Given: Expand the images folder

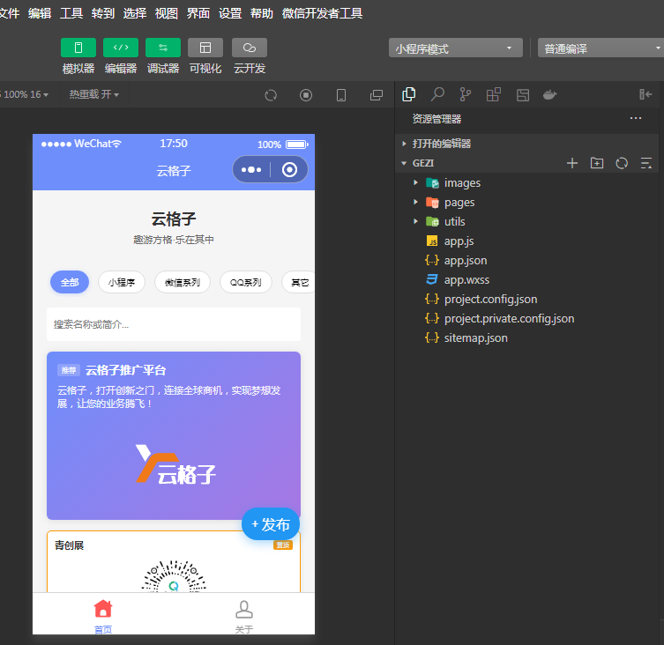Looking at the screenshot, I should point(526,182).
